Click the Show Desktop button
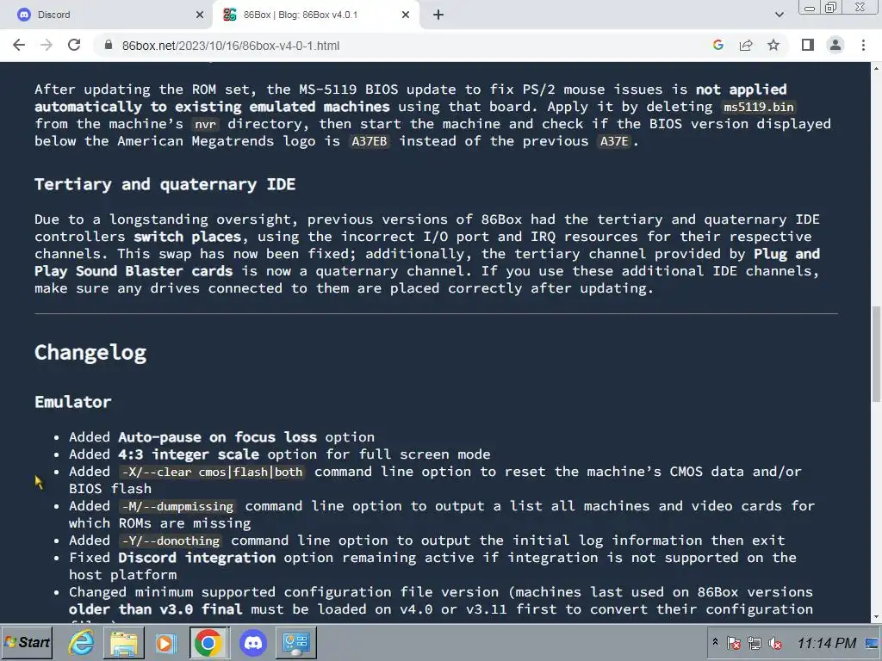Screen dimensions: 882x661 (873, 642)
